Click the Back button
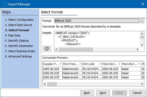This screenshot has height=97, width=147. tap(87, 93)
